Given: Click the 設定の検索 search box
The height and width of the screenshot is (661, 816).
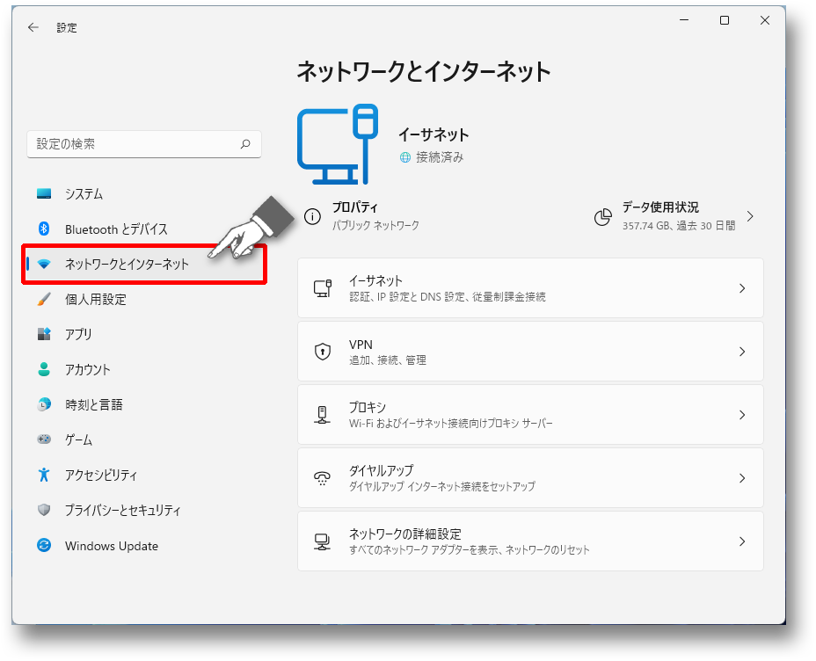Looking at the screenshot, I should (144, 144).
